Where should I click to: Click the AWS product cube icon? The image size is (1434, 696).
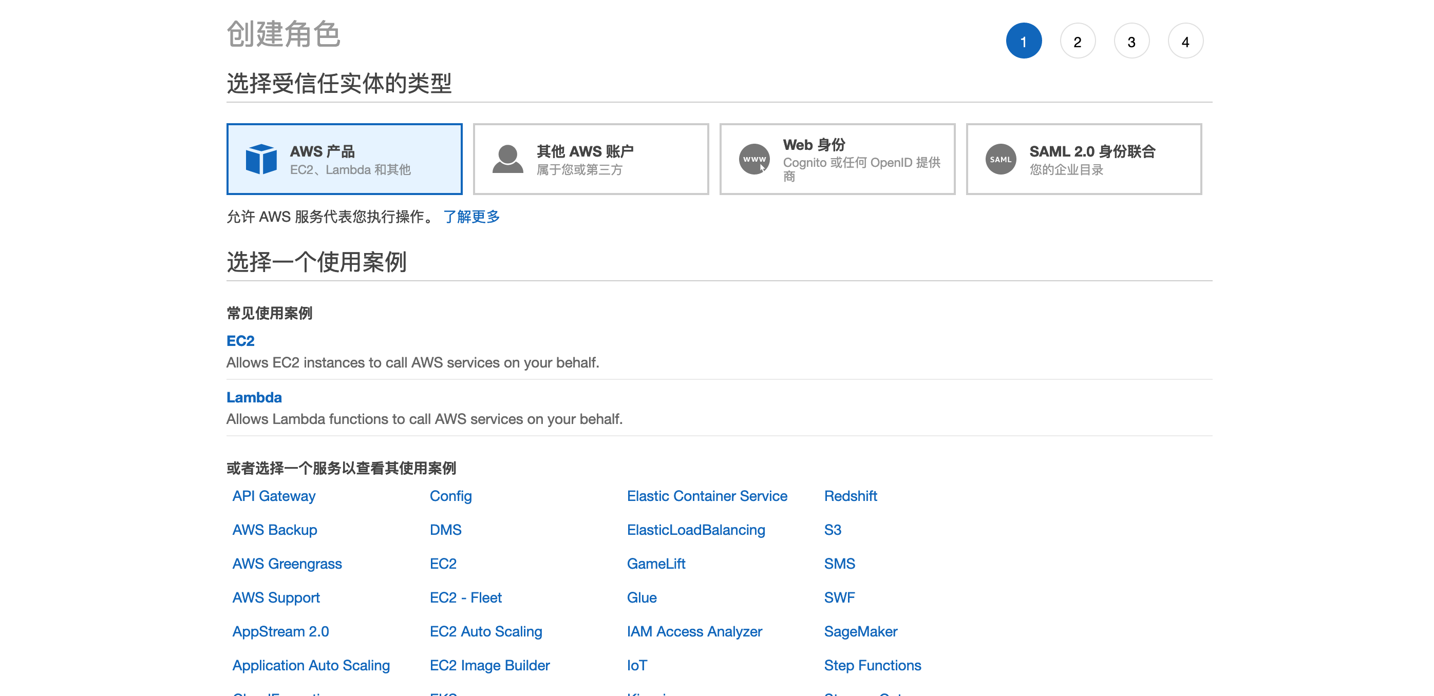(261, 160)
